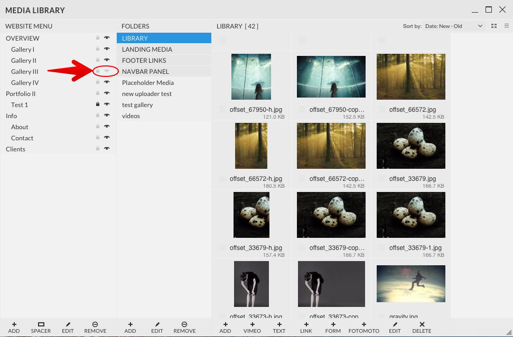513x337 pixels.
Task: Select the Clients page entry
Action: [15, 149]
